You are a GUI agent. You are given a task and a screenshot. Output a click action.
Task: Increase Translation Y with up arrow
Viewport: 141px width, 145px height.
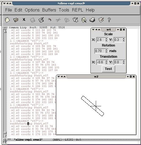coord(124,61)
